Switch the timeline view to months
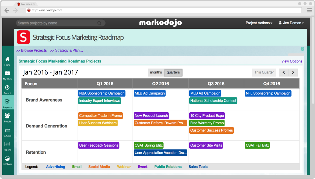The height and width of the screenshot is (179, 315). pos(156,72)
